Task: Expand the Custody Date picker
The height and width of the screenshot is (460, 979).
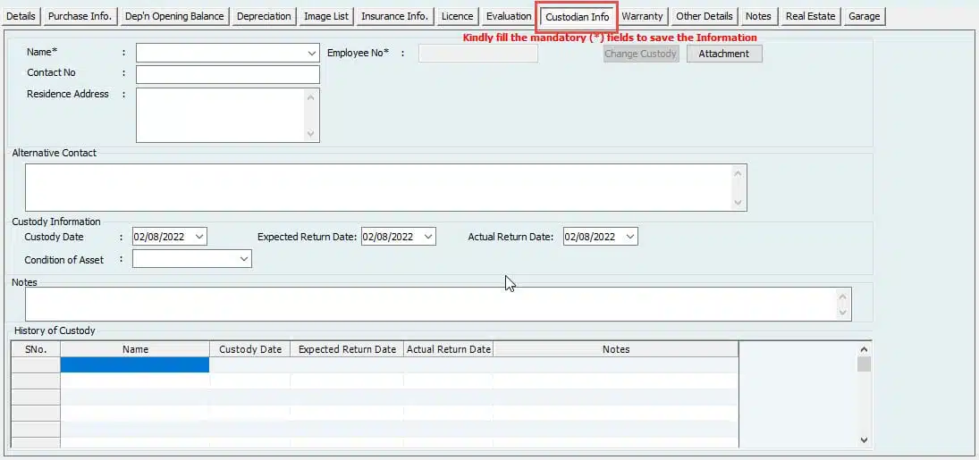Action: point(198,237)
